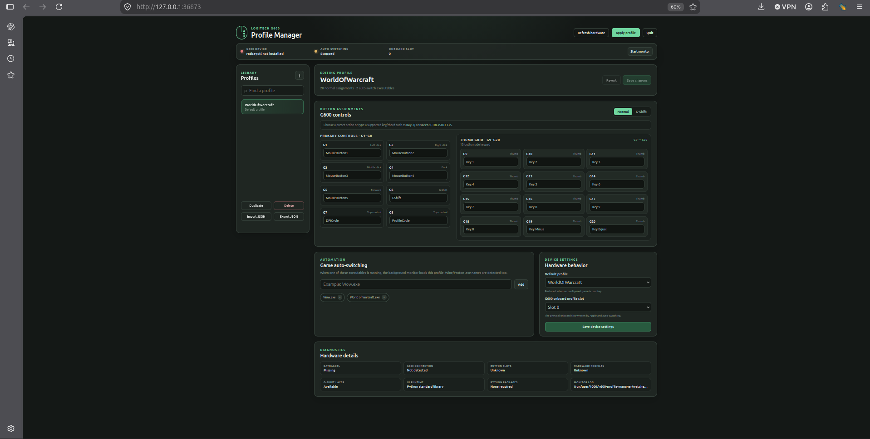Toggle the browser sidebar panel icon
The height and width of the screenshot is (439, 870).
click(10, 7)
